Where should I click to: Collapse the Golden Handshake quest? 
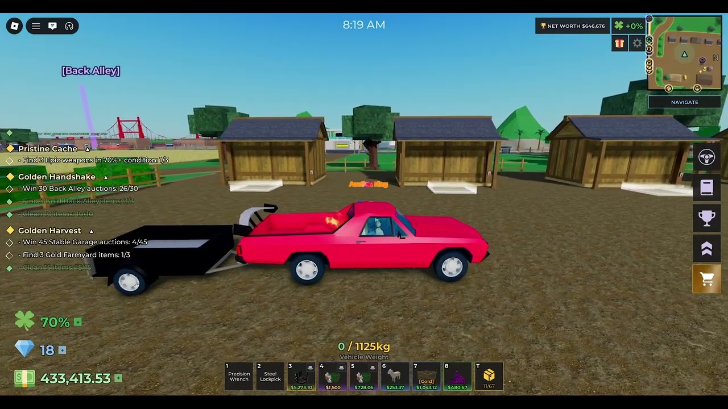click(x=106, y=177)
